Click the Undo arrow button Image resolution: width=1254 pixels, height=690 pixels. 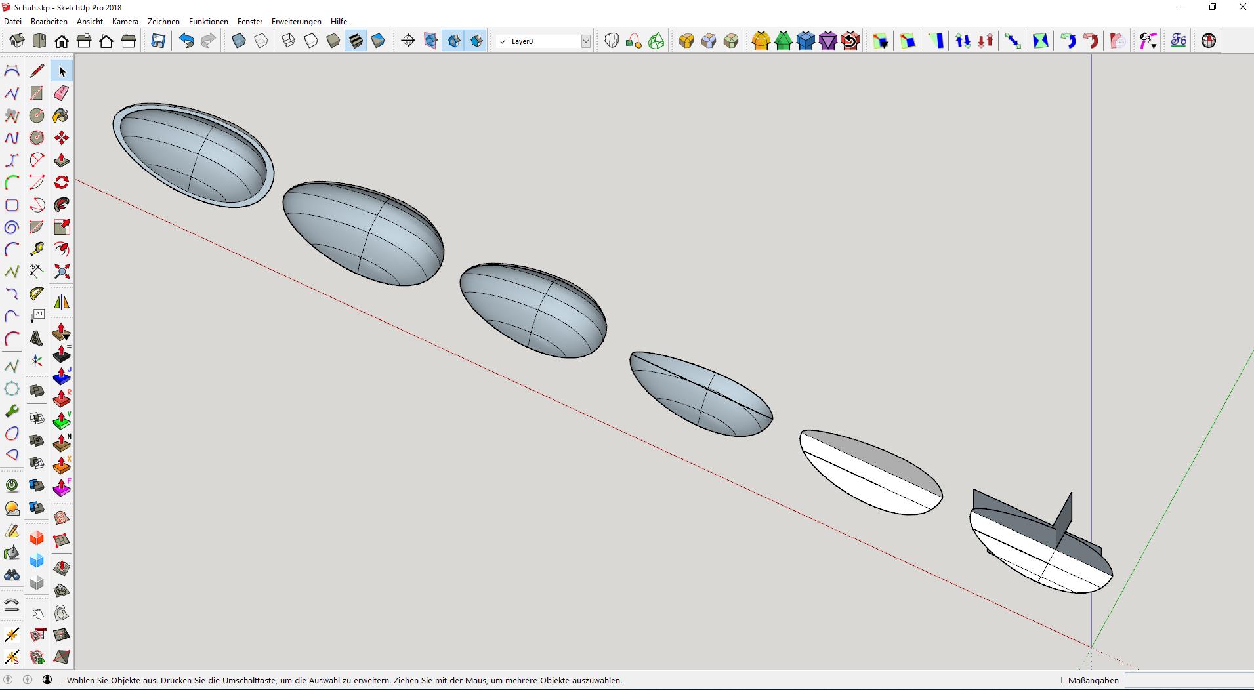186,41
